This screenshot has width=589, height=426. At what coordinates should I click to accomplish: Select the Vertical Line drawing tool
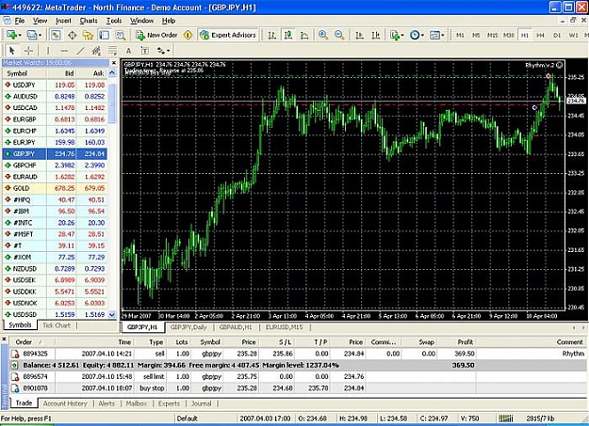(x=48, y=50)
